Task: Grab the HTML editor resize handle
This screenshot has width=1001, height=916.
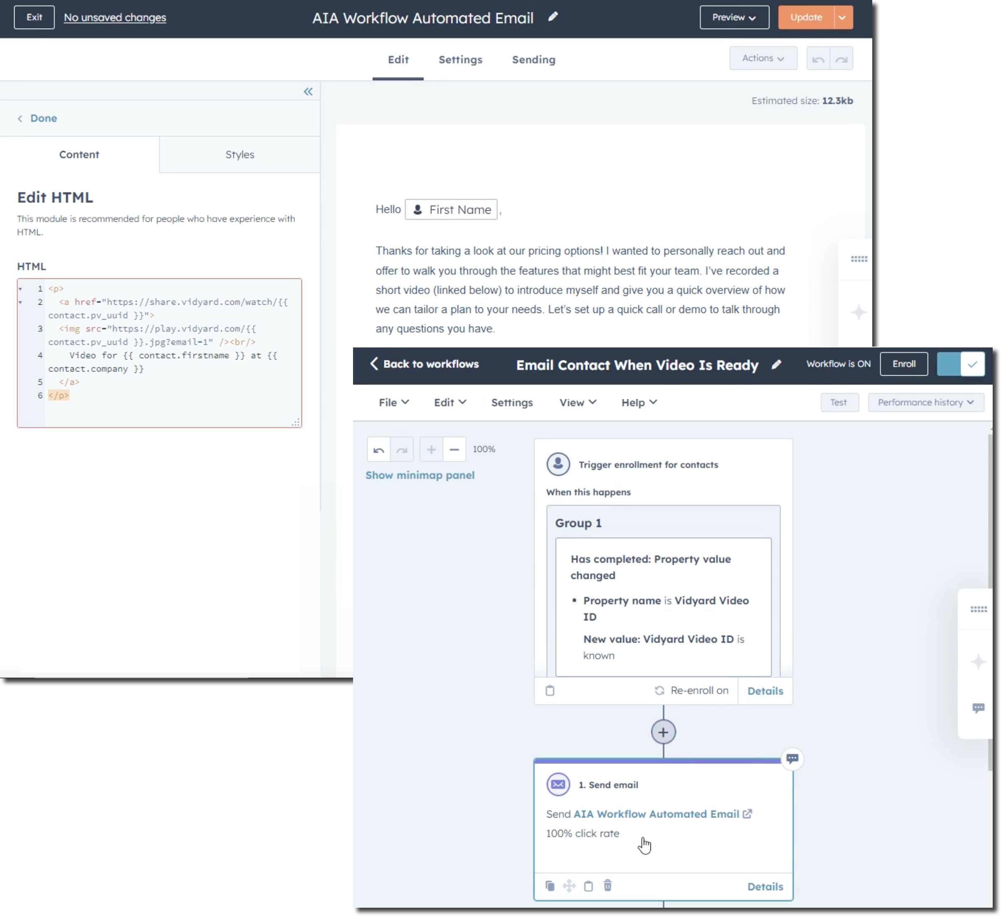Action: tap(296, 422)
